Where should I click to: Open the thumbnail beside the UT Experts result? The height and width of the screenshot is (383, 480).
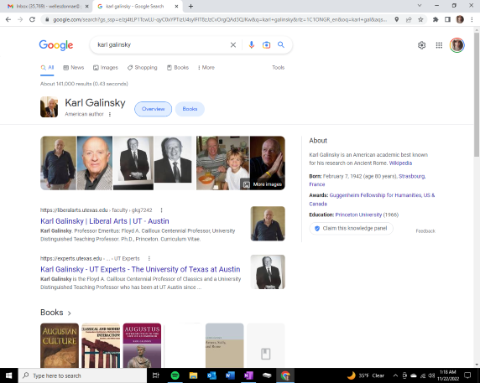pos(268,272)
